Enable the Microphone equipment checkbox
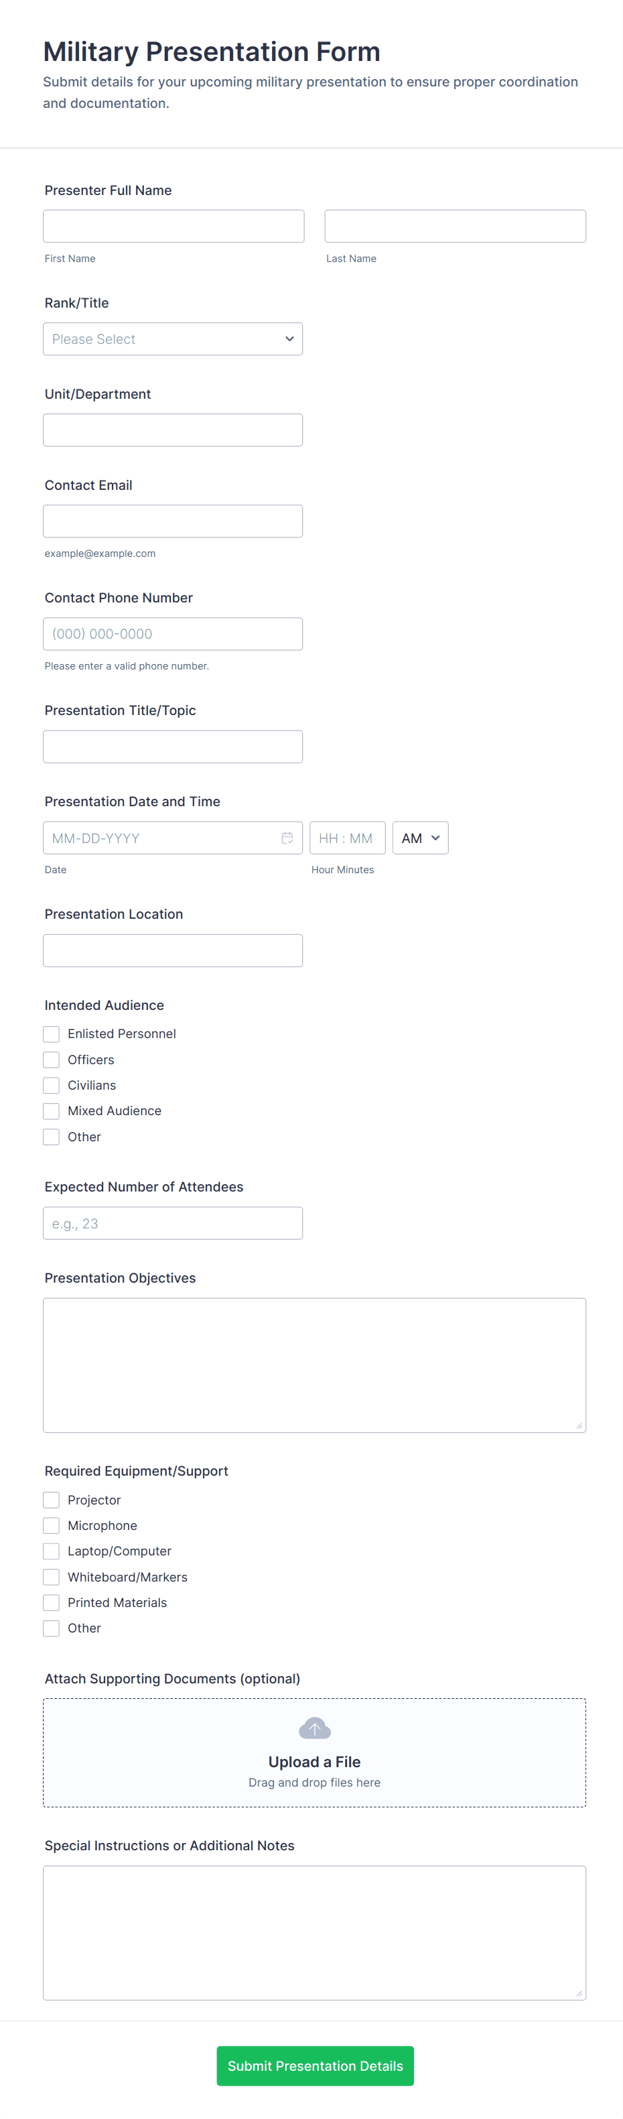The width and height of the screenshot is (623, 2119). click(51, 1525)
